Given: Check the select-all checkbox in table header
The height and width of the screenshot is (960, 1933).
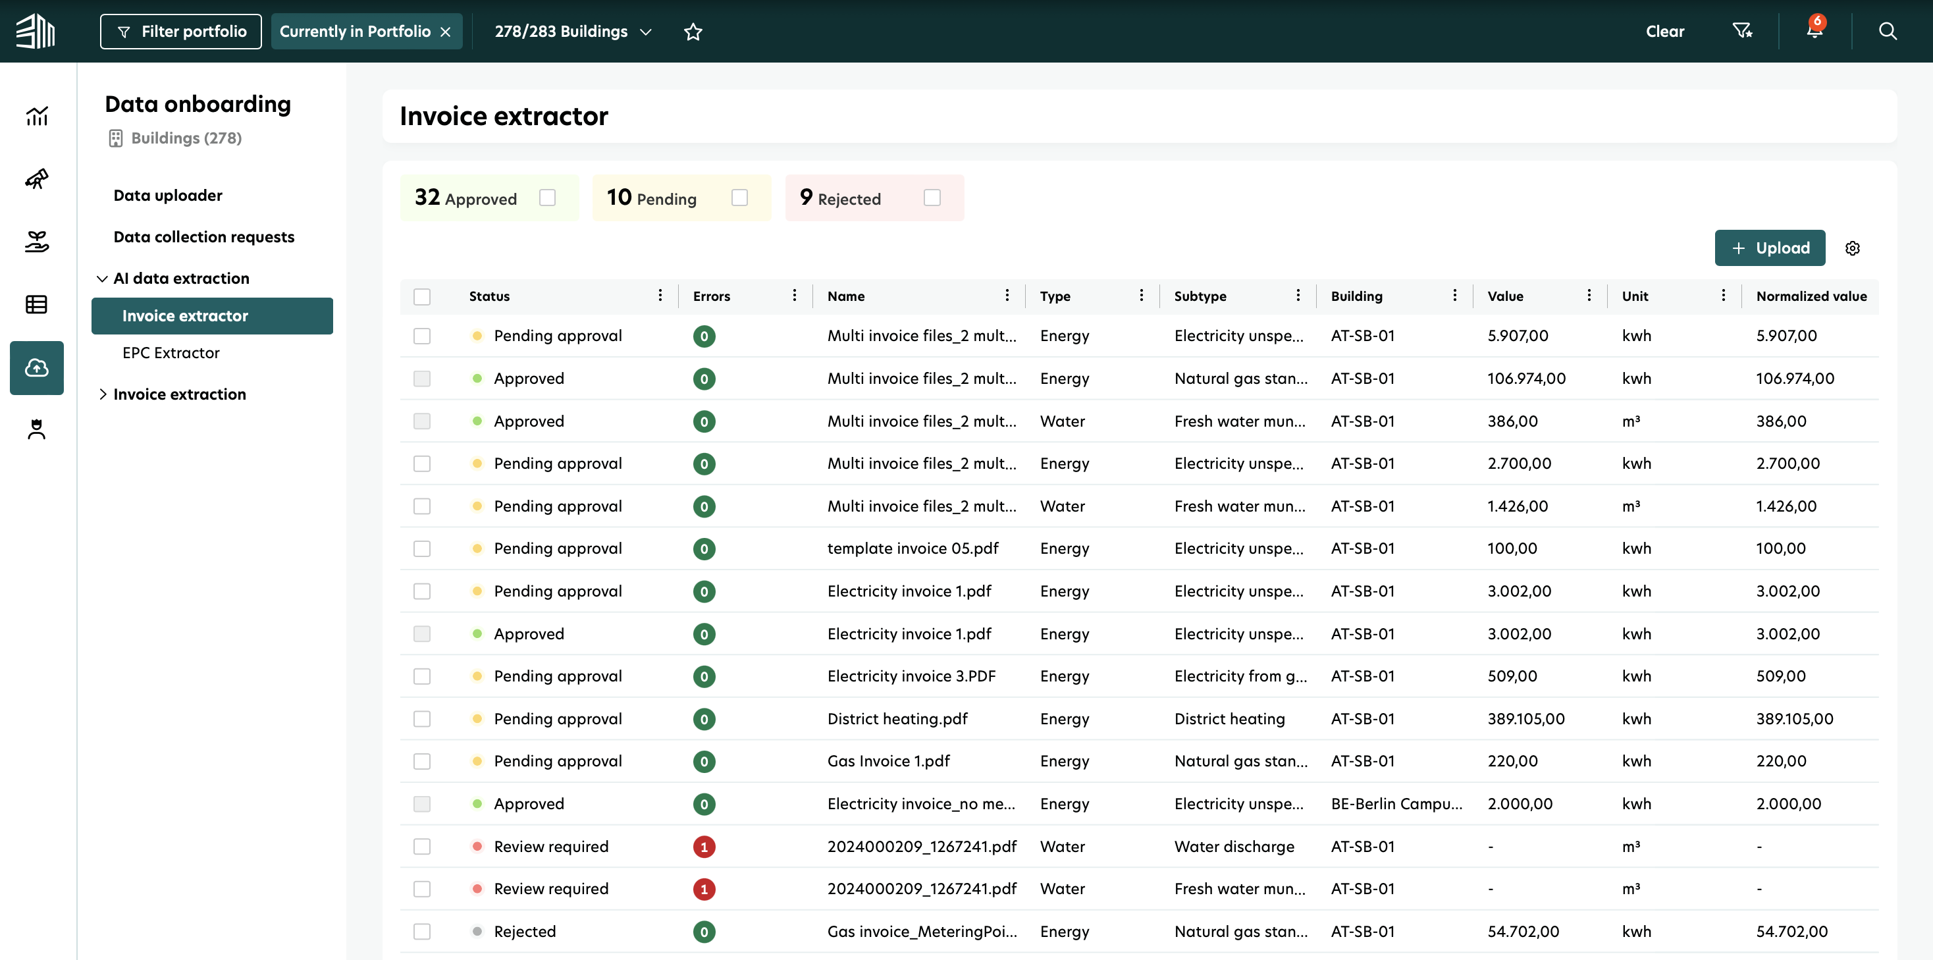Looking at the screenshot, I should pos(422,296).
